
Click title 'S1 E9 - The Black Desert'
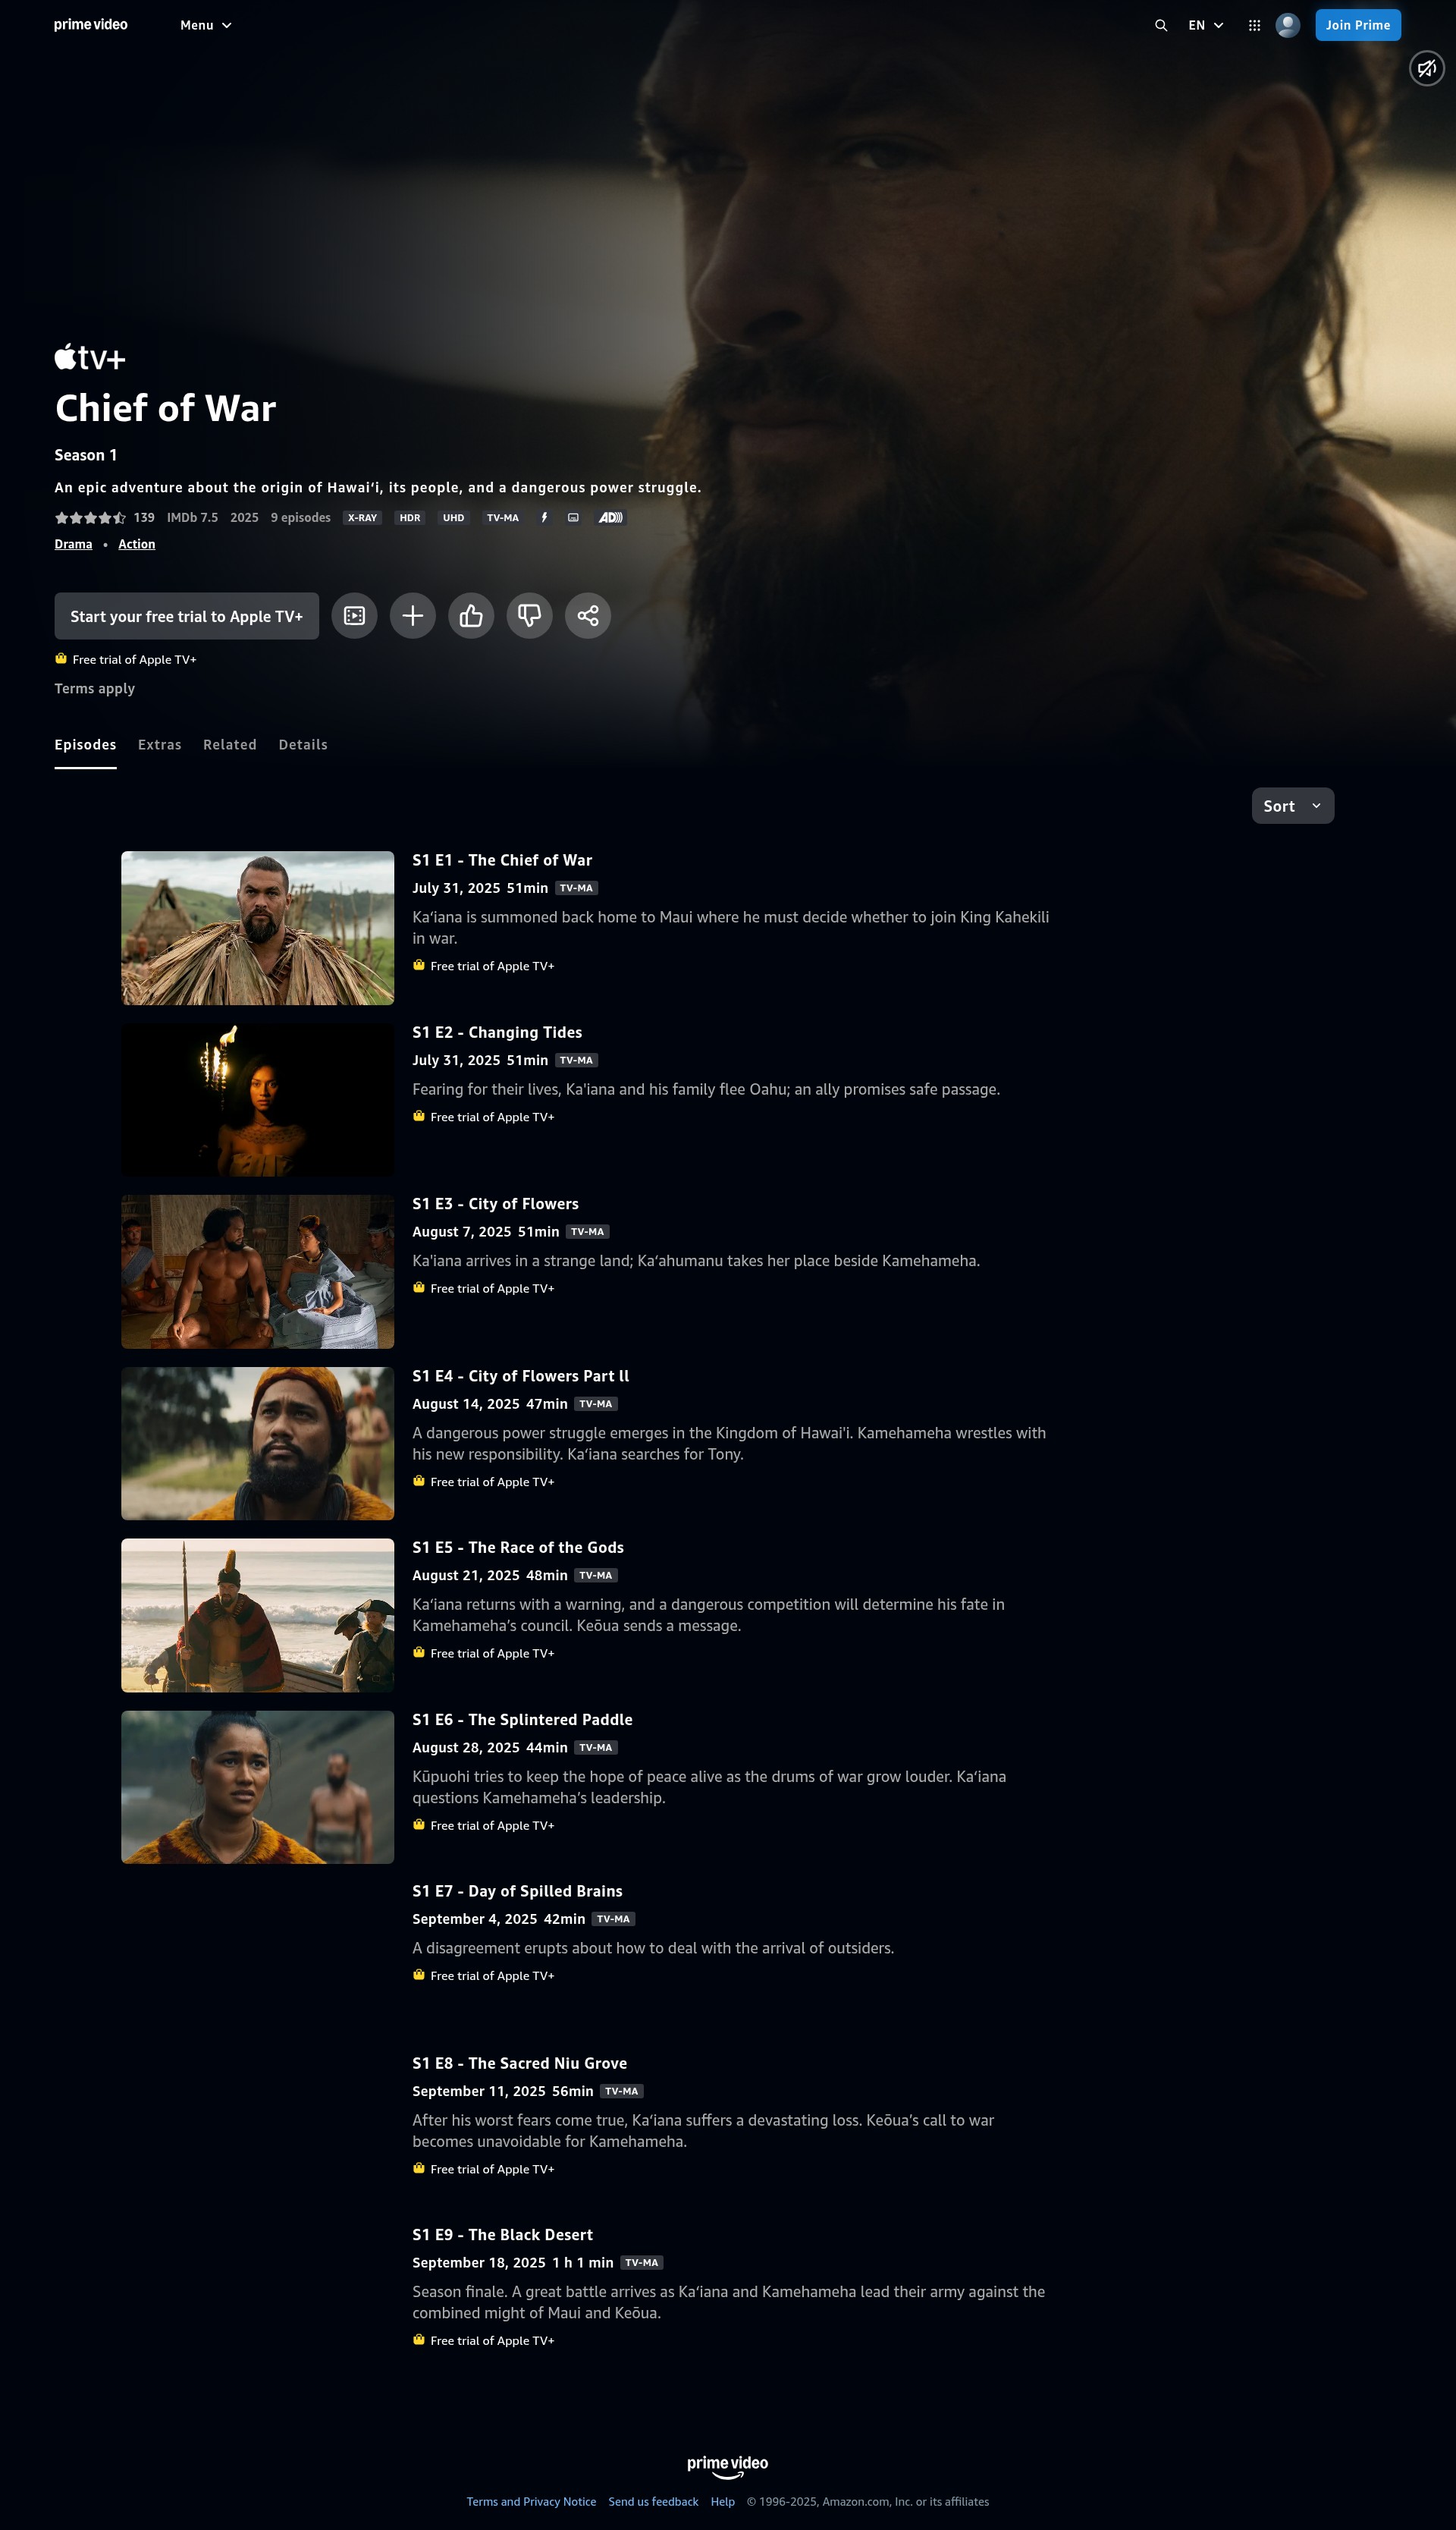(x=503, y=2235)
